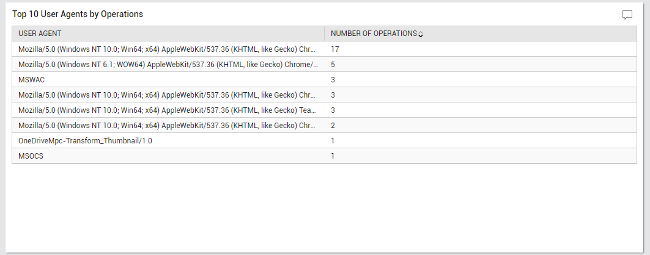Sort by the USER AGENT column header
Screen dimensions: 650x255
click(40, 34)
